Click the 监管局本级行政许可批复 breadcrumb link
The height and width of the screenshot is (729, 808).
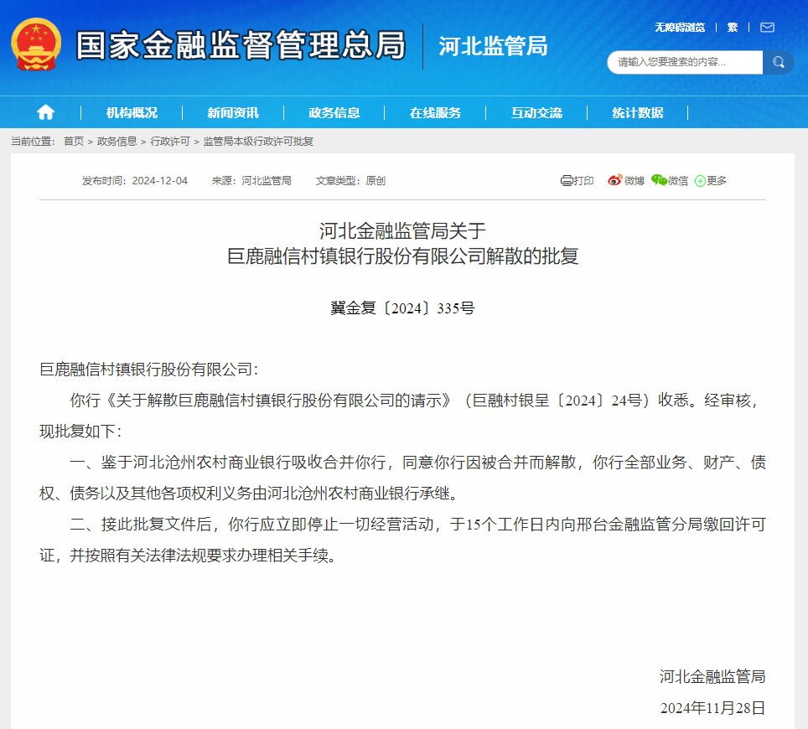(258, 141)
